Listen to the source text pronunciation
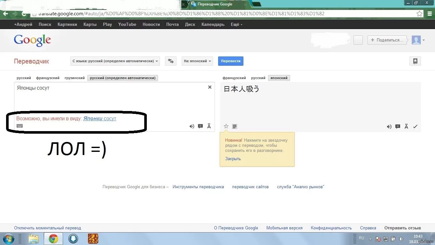 [192, 126]
